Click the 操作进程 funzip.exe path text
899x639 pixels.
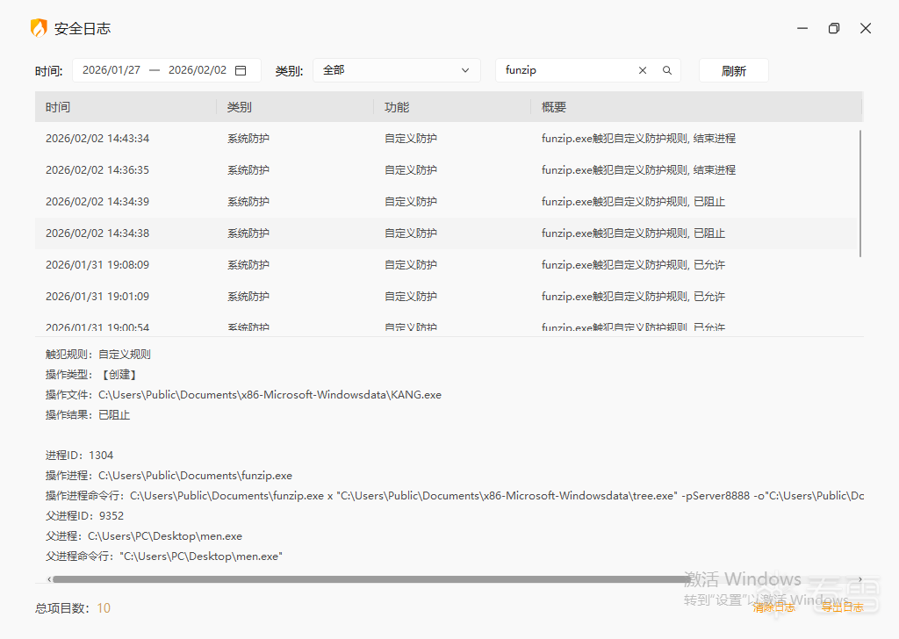click(x=195, y=476)
